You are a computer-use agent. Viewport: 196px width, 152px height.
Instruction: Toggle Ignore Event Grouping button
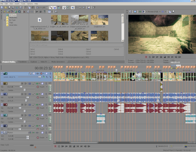(68, 8)
